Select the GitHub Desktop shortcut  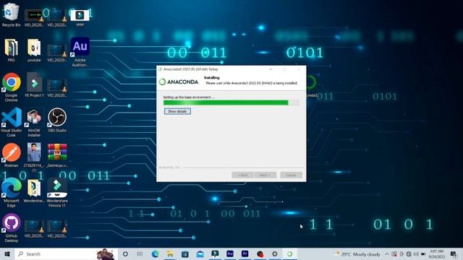pyautogui.click(x=12, y=228)
